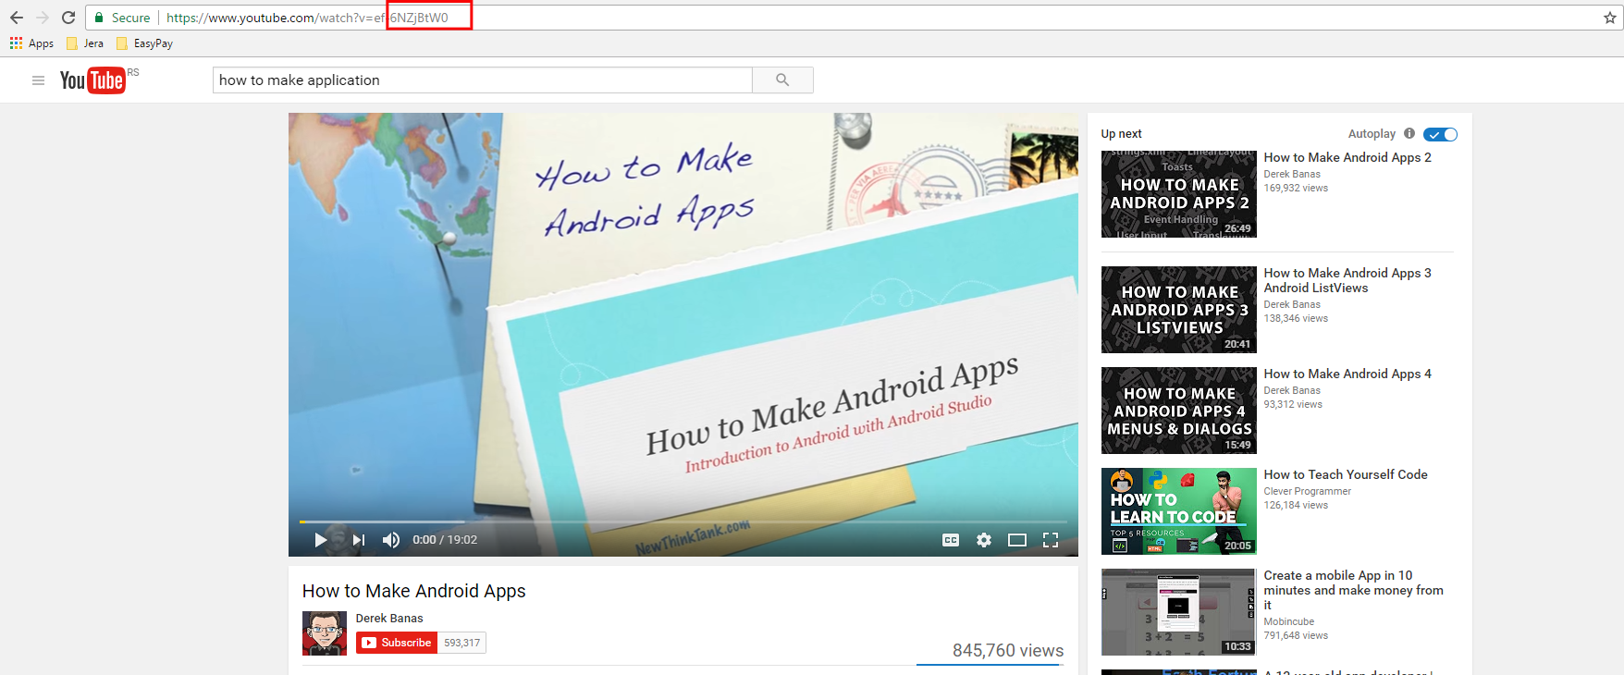Mute the video volume speaker icon
The width and height of the screenshot is (1624, 675).
[x=391, y=540]
